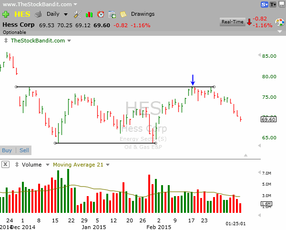Screen dimensions: 286x230
Task: Select the left endpoint of lower trendline
Action: [x=55, y=143]
